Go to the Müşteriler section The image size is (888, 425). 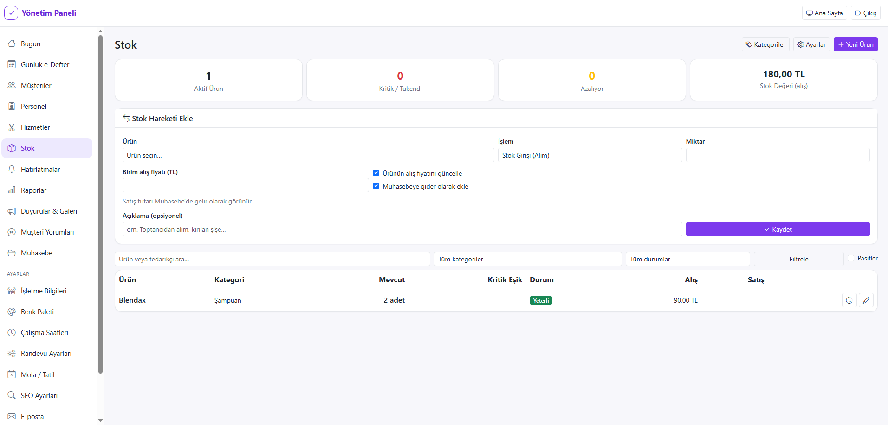pyautogui.click(x=47, y=85)
